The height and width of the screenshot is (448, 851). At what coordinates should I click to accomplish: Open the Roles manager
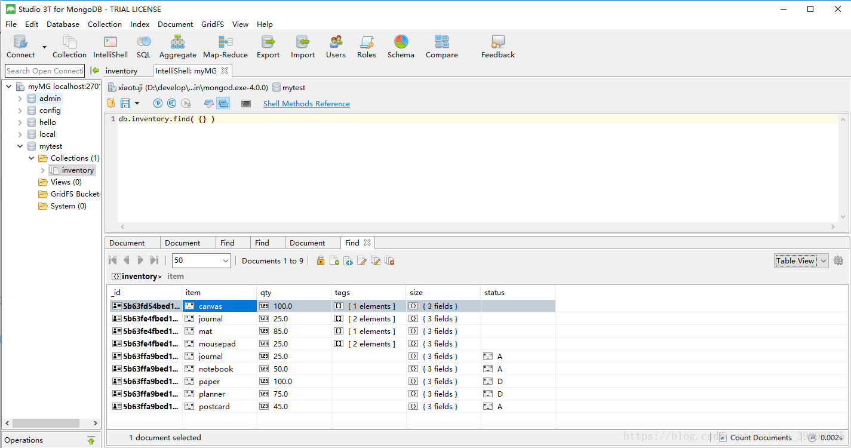367,46
